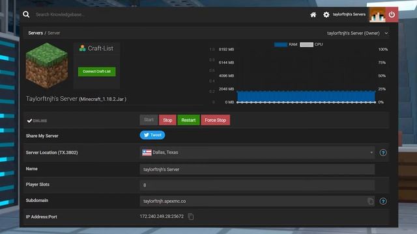417x234 pixels.
Task: Copy the subdomain with the clipboard icon
Action: click(370, 201)
